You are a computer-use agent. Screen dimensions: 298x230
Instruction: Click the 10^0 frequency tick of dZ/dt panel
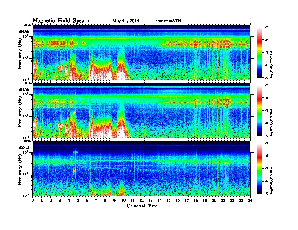pos(26,174)
